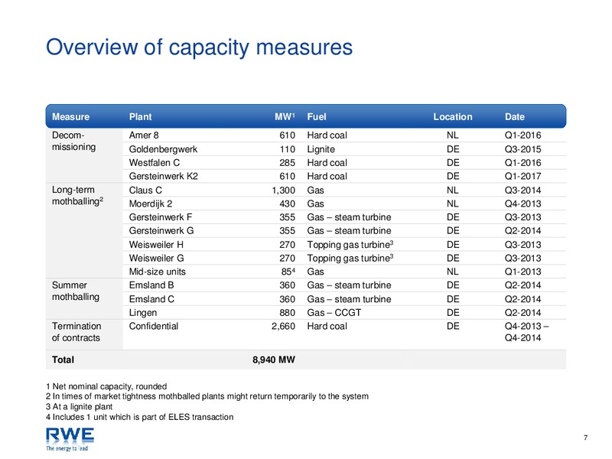This screenshot has width=612, height=459.
Task: Click the 'Hard coal' fuel for Amer 8
Action: pos(327,135)
